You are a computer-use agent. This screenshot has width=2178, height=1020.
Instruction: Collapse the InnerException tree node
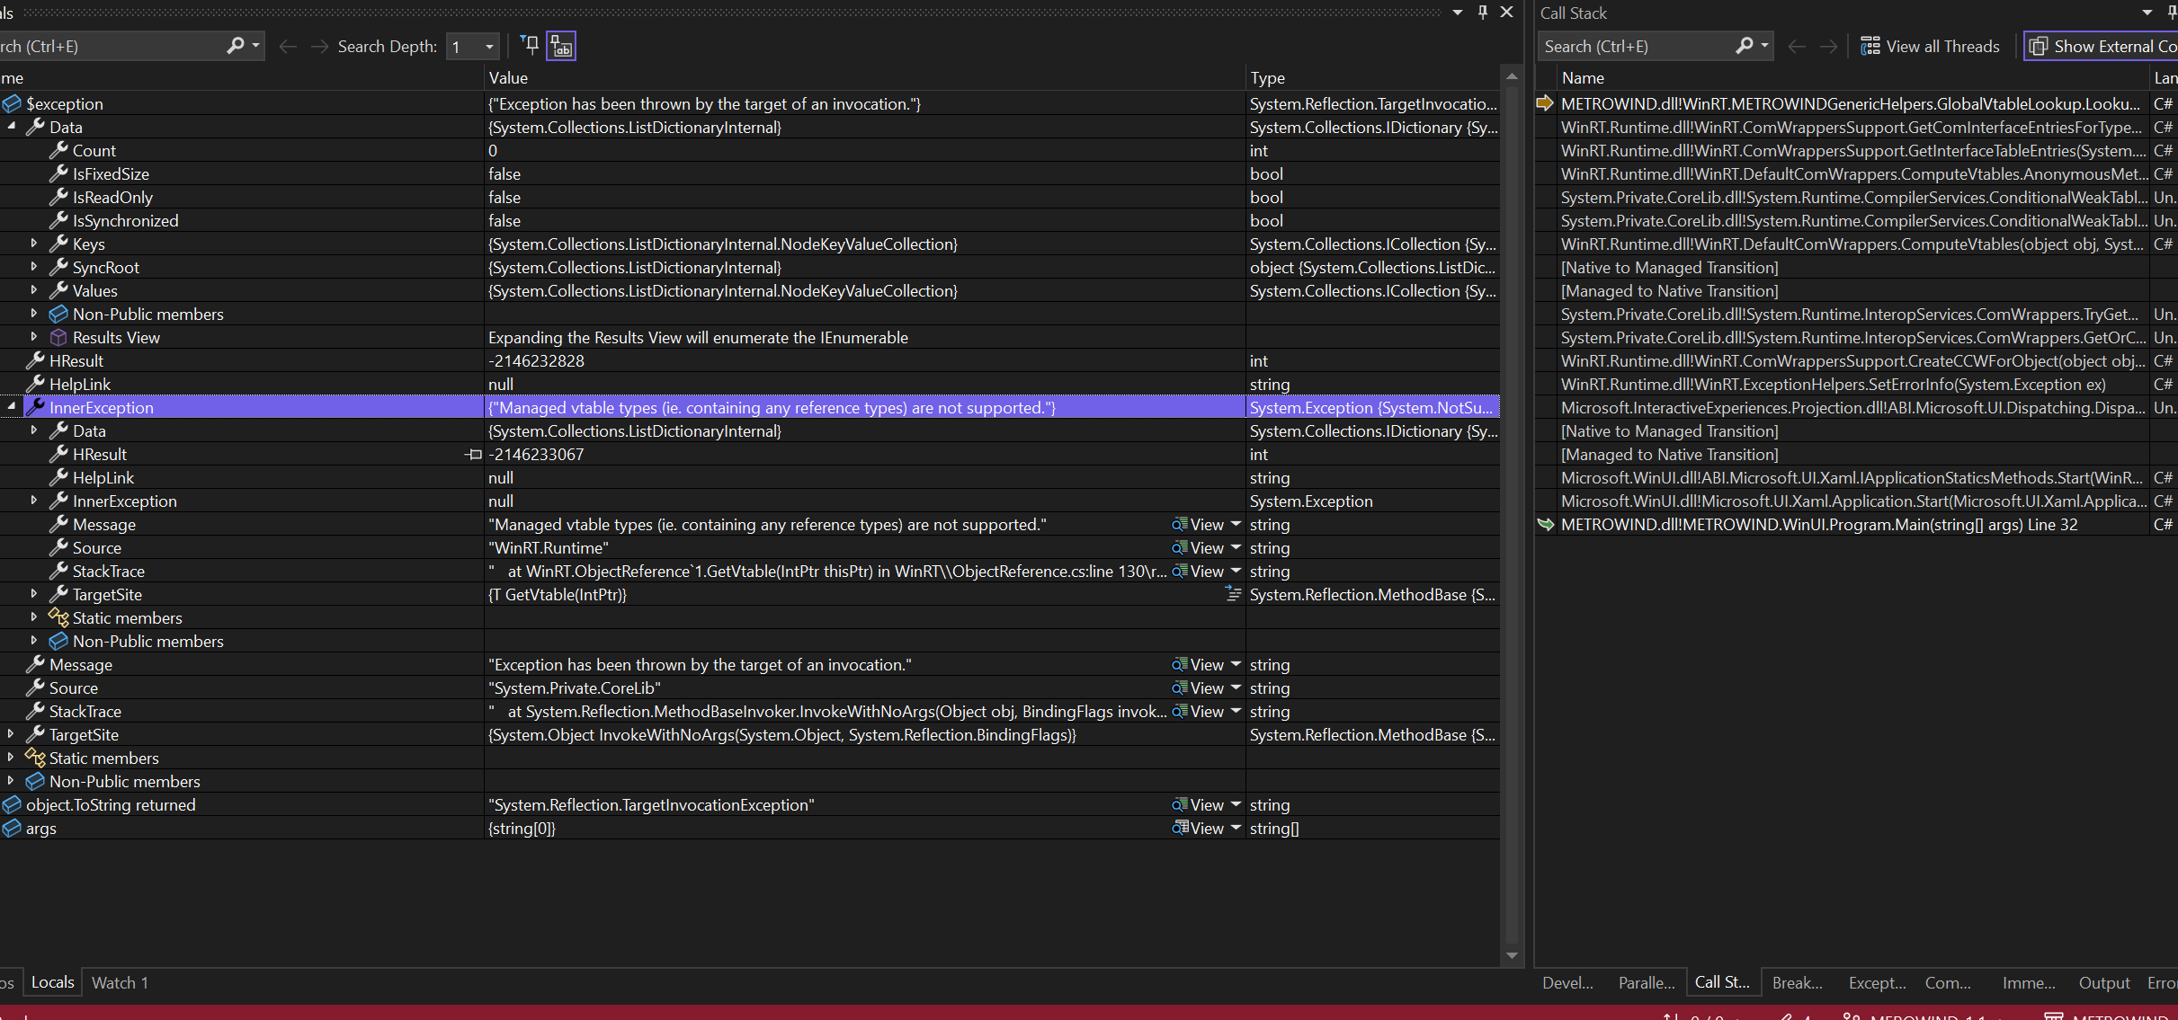tap(12, 407)
